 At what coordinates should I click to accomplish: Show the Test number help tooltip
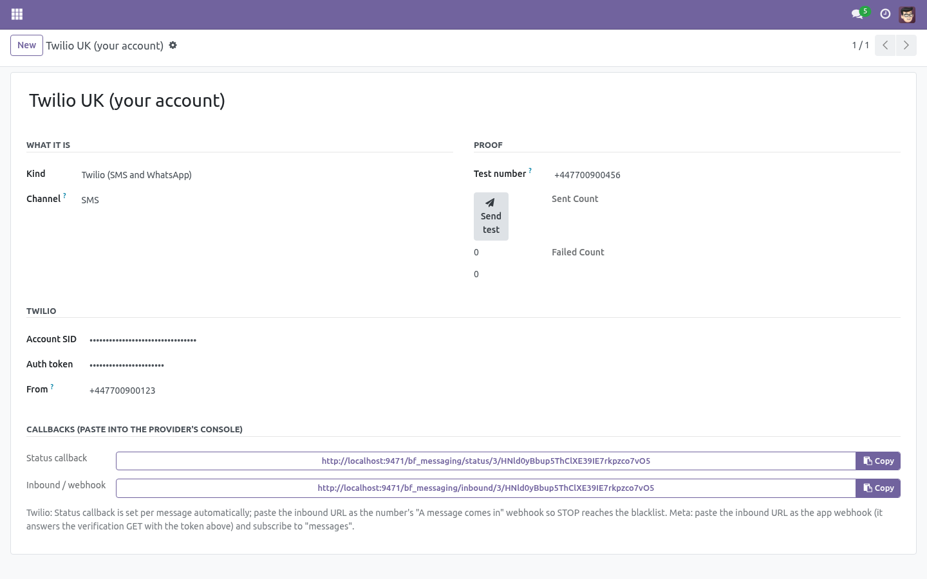pos(530,170)
